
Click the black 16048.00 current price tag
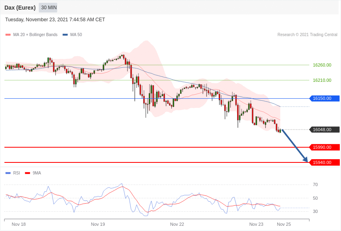(x=325, y=130)
